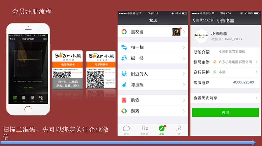This screenshot has width=262, height=146.
Task: Tap the orange verified badge in 帐号主体
Action: (215, 62)
